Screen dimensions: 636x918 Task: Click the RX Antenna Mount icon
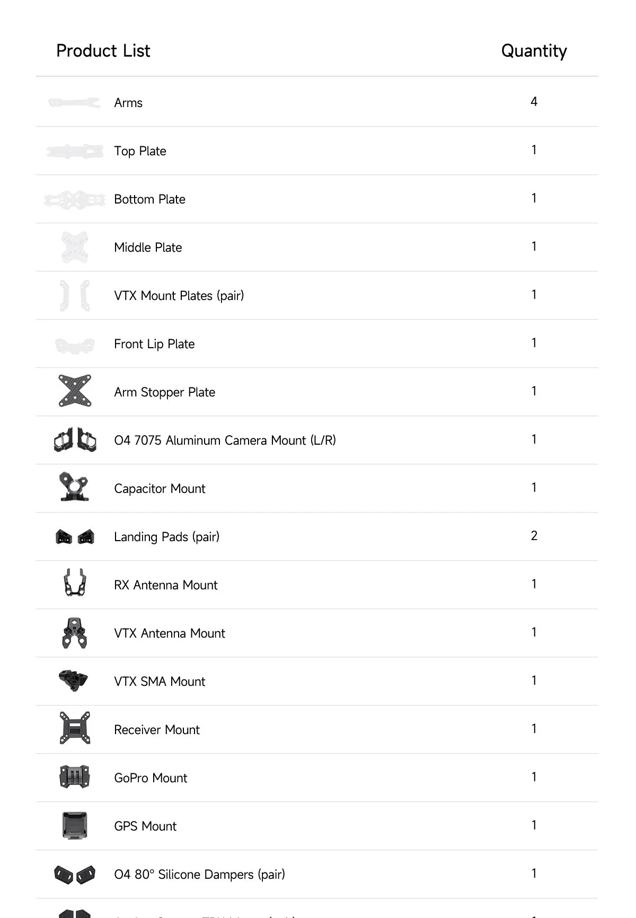75,582
